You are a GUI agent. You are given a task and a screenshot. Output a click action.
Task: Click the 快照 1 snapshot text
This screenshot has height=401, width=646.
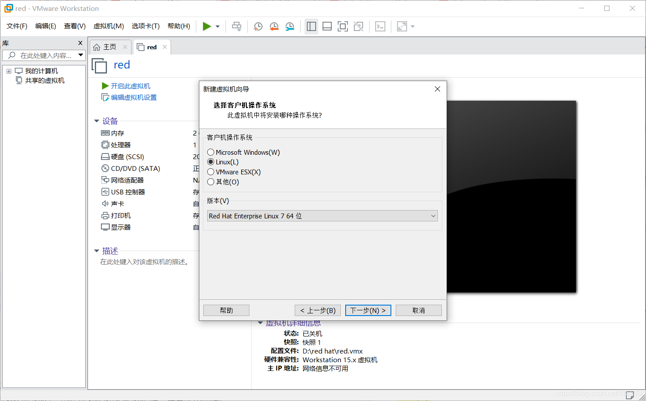312,342
